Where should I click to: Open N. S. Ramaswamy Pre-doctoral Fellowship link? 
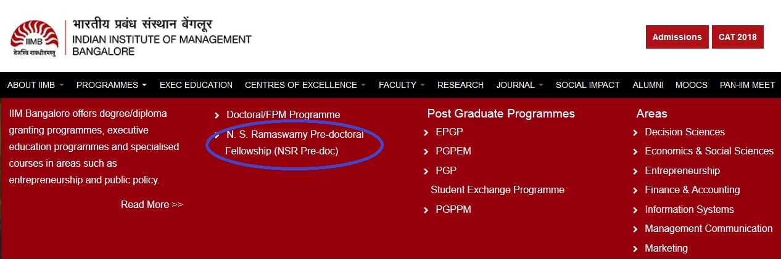coord(294,142)
